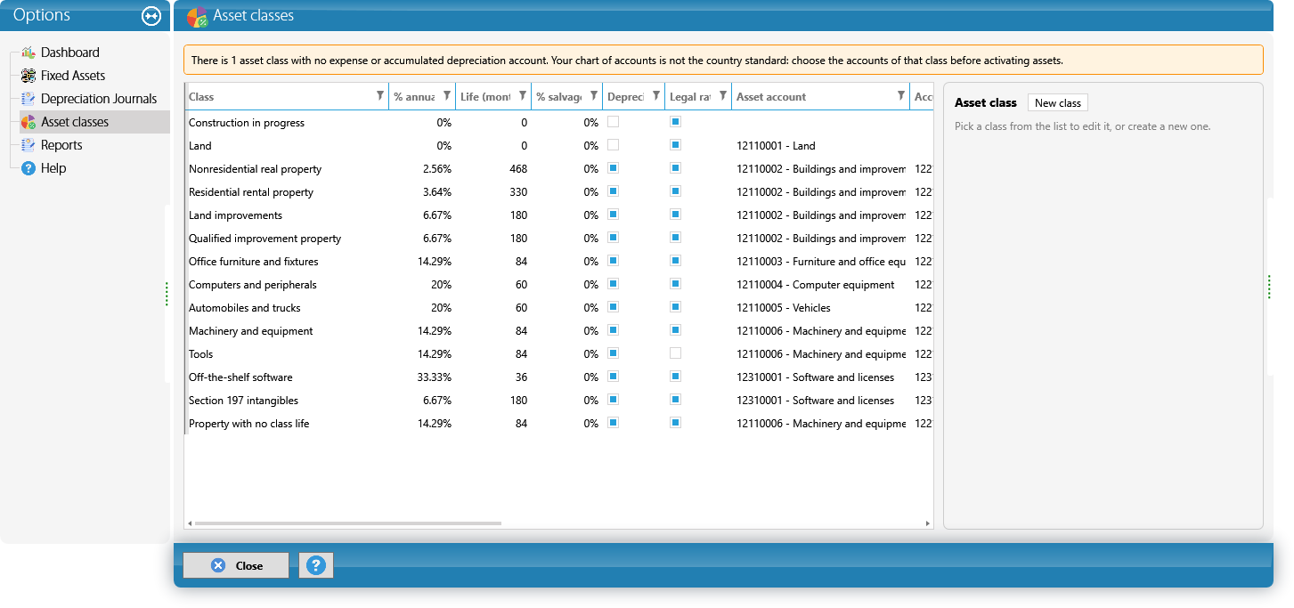The image size is (1294, 608).
Task: Open filter for the % salvage column
Action: 594,96
